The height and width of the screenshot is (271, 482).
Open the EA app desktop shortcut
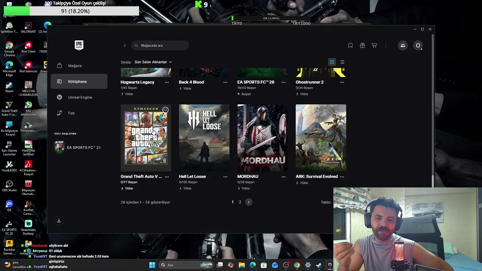9,206
